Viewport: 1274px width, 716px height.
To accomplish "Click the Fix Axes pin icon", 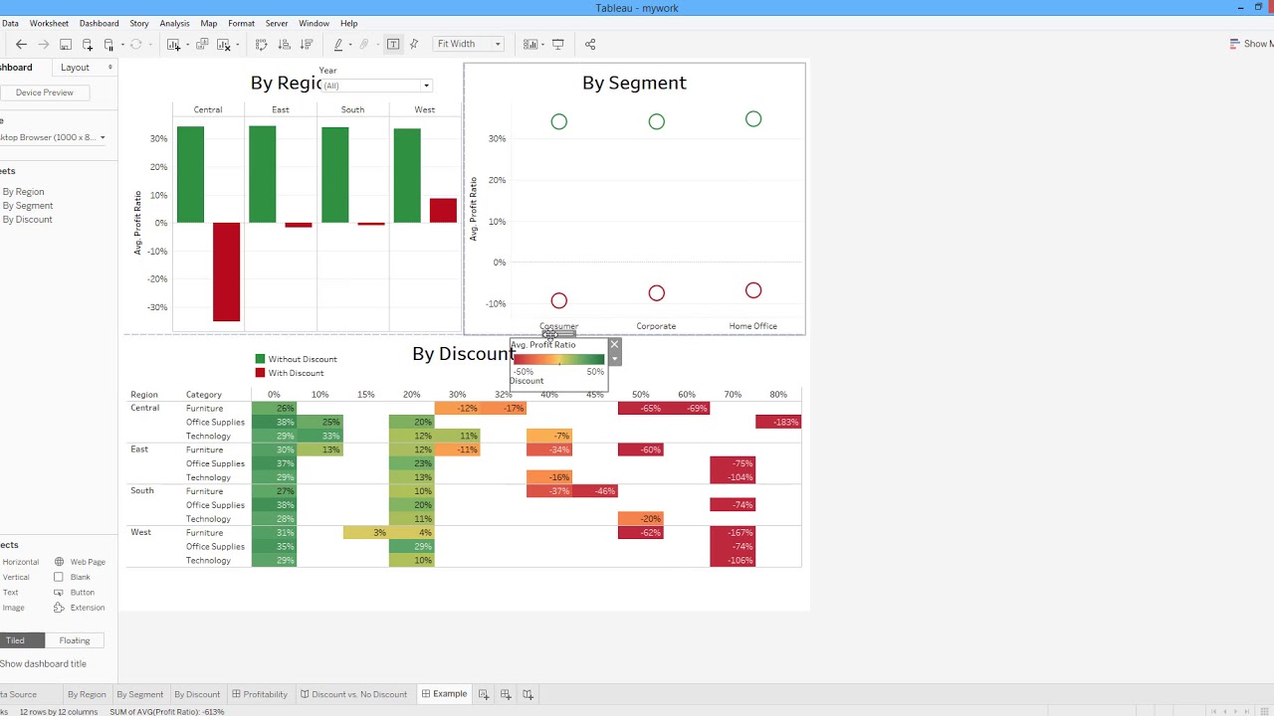I will [413, 44].
